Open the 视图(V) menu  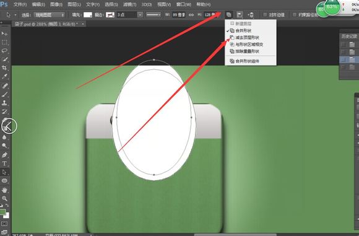coord(164,4)
